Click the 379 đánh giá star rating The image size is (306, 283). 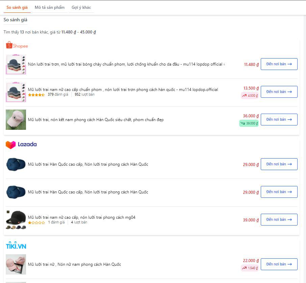click(x=36, y=95)
